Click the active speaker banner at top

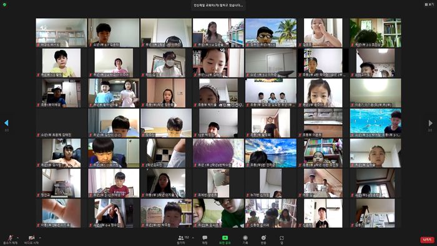[x=219, y=5]
